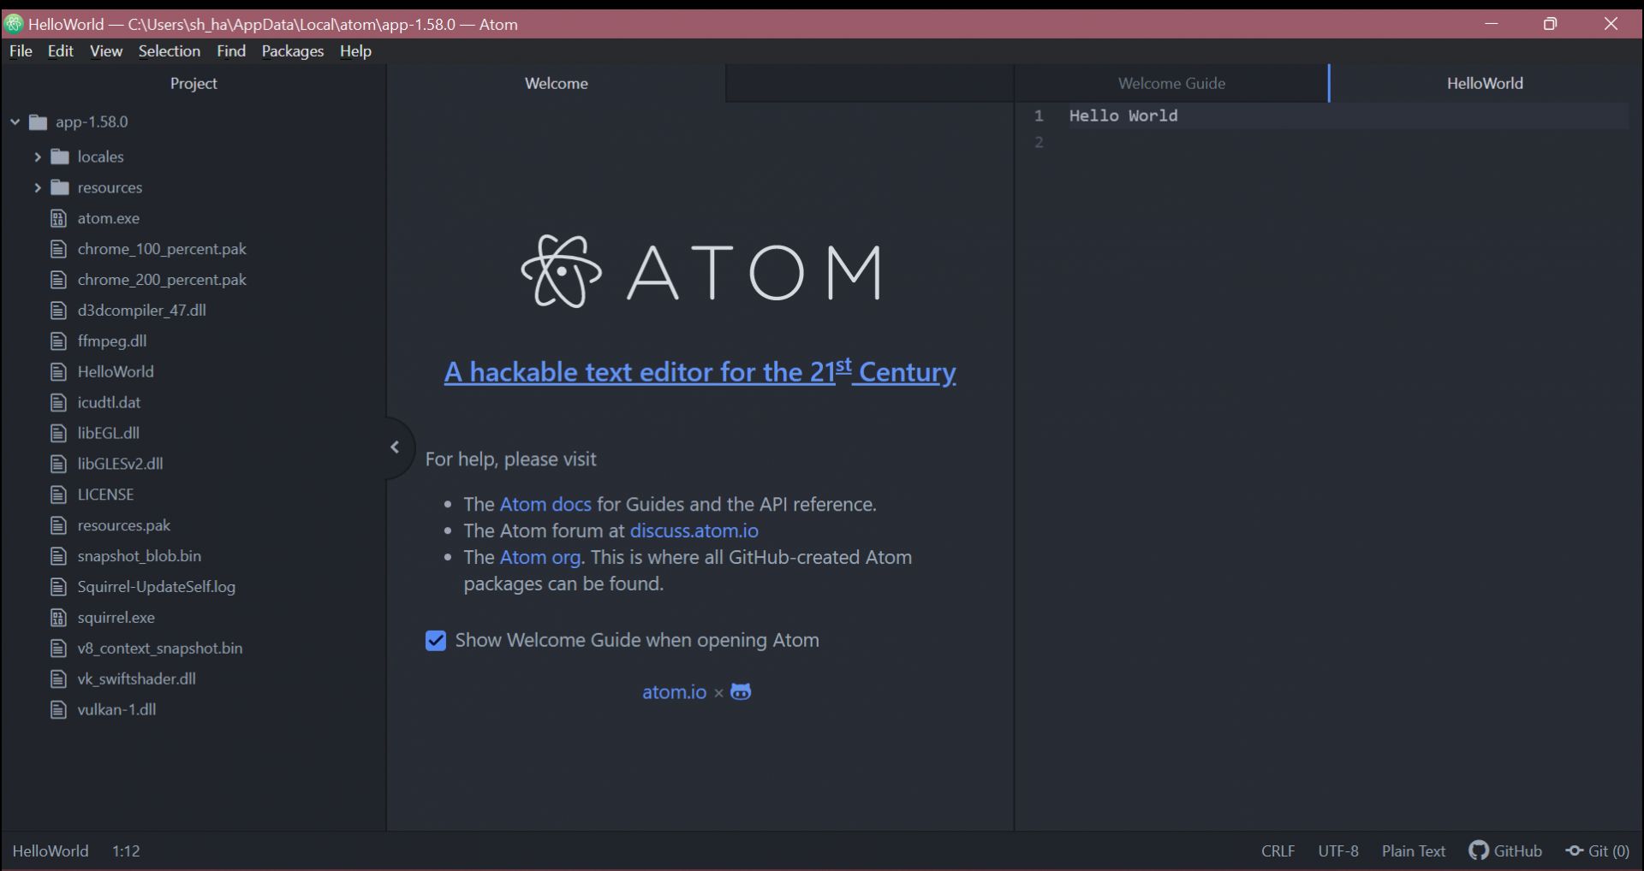The image size is (1644, 871).
Task: Click the v8_context_snapshot.bin file icon
Action: (58, 648)
